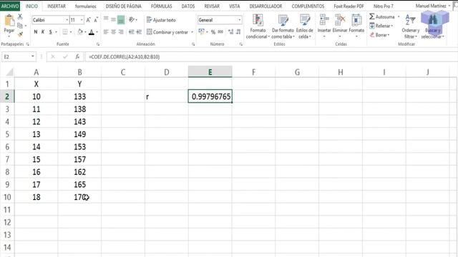The width and height of the screenshot is (458, 257).
Task: Align text to the bottom
Action: 121,20
